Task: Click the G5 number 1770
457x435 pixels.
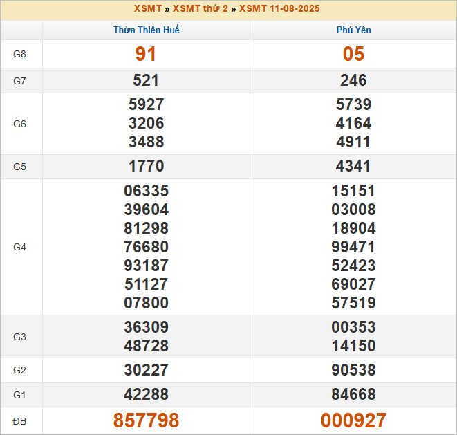Action: pos(146,166)
